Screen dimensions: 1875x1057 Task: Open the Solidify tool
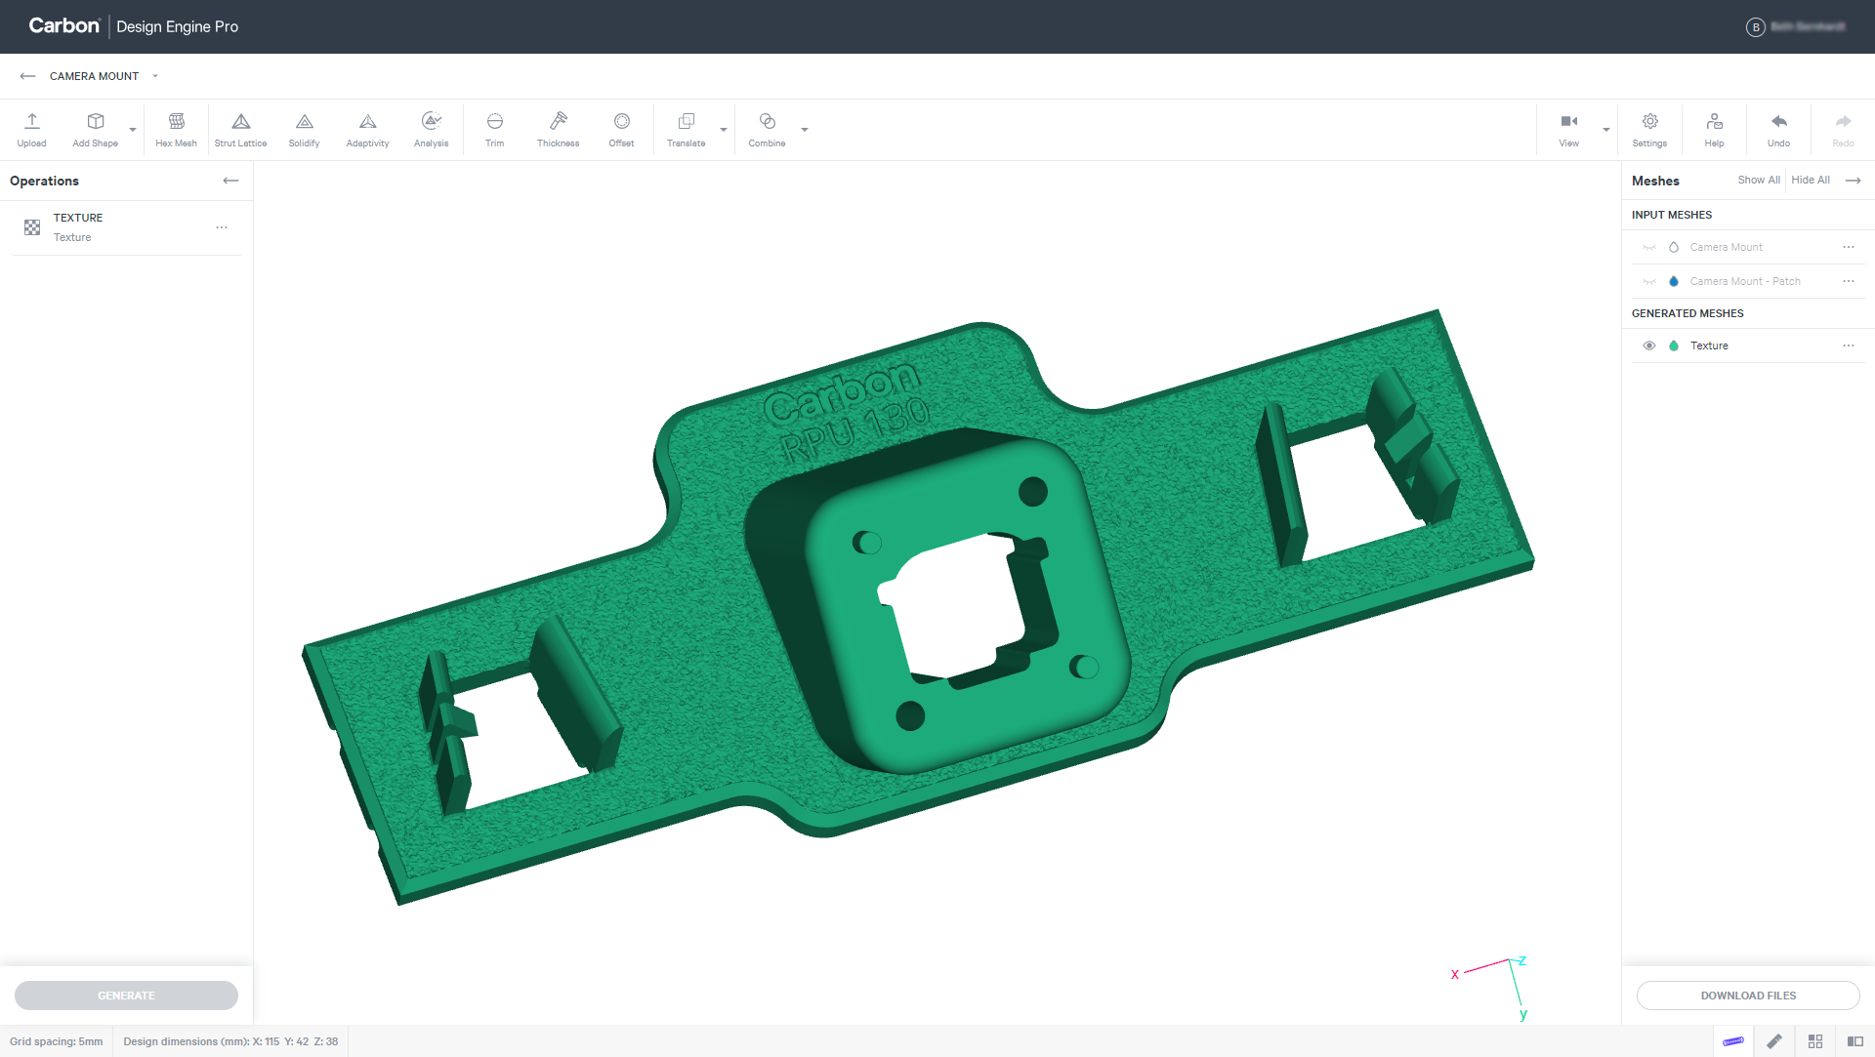click(304, 122)
